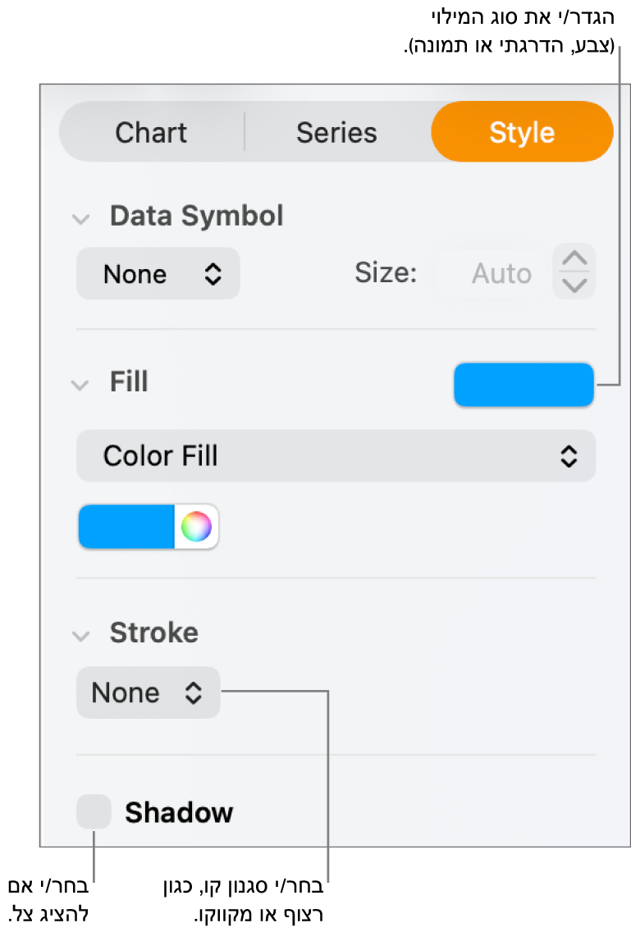Collapse the Stroke section chevron

(80, 636)
